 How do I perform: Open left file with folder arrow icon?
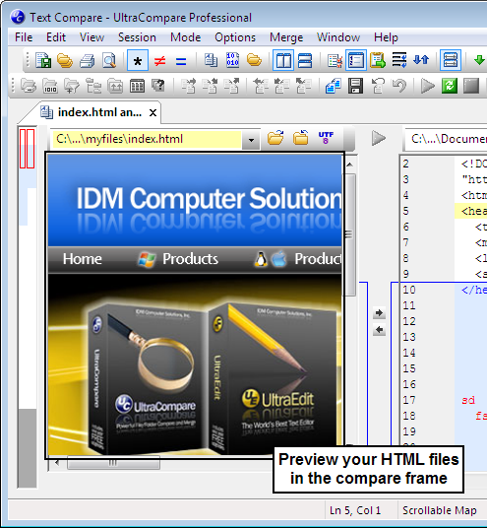pos(275,138)
